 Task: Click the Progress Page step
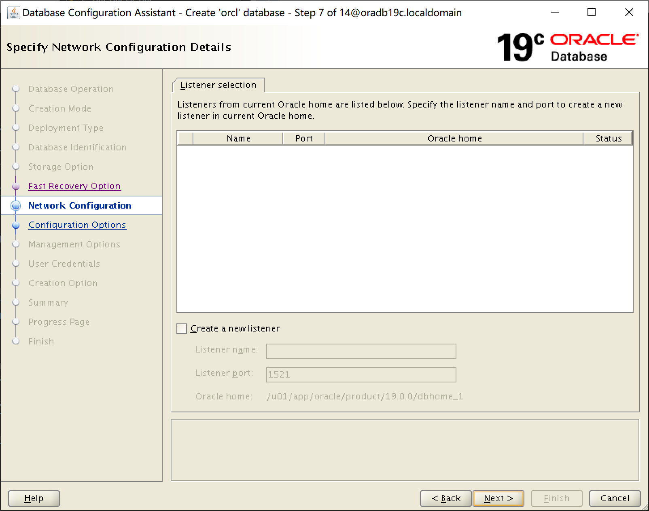[x=59, y=322]
